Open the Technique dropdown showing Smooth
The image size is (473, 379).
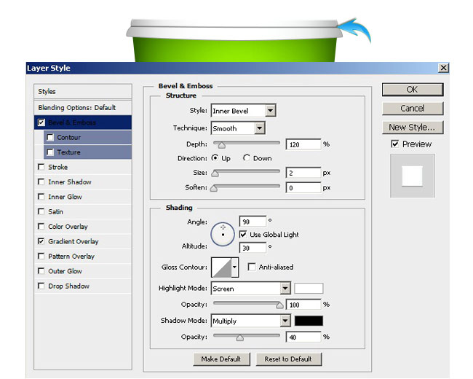click(x=238, y=128)
